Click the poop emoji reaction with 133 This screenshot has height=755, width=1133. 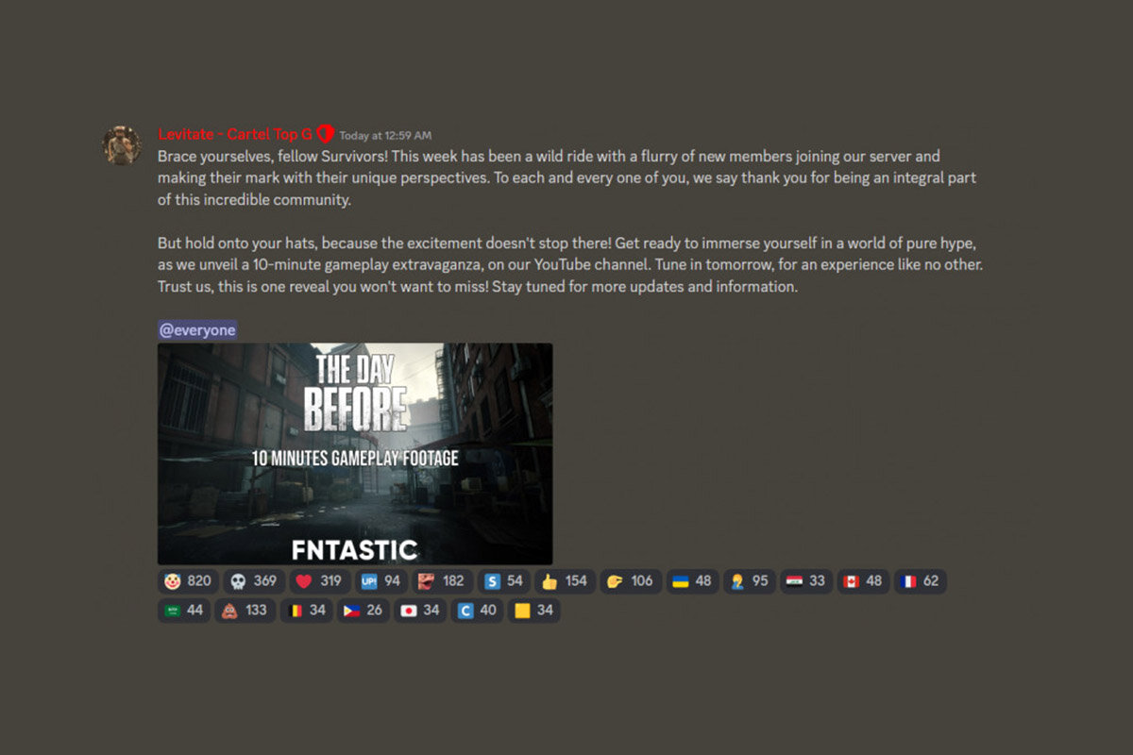click(245, 611)
